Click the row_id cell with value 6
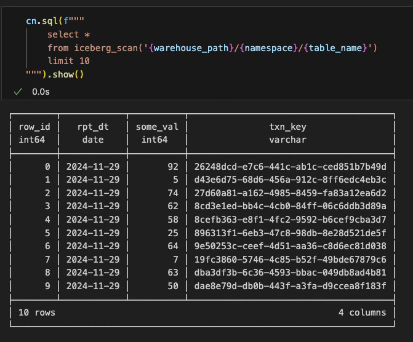 pyautogui.click(x=47, y=246)
